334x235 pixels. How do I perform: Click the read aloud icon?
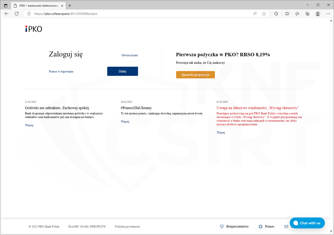(x=255, y=13)
